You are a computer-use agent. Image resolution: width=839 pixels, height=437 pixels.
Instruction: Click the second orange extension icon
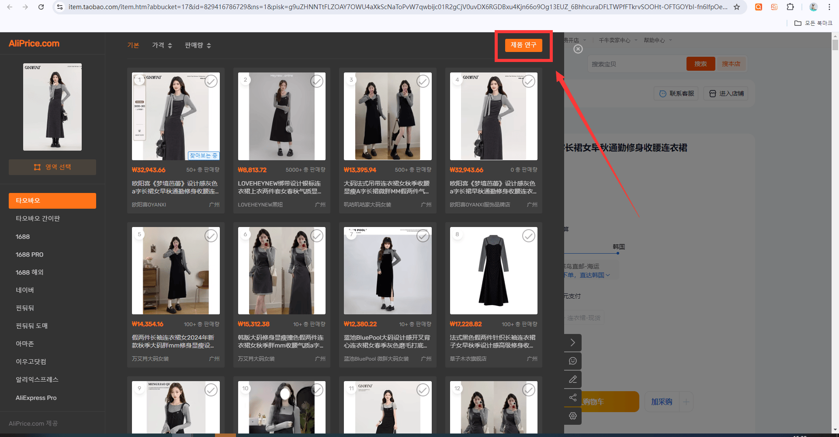click(774, 7)
